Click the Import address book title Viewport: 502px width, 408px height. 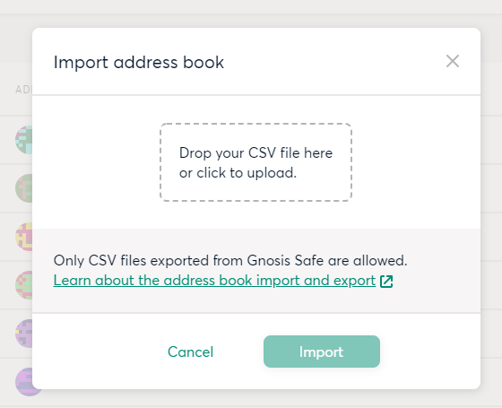click(x=139, y=62)
